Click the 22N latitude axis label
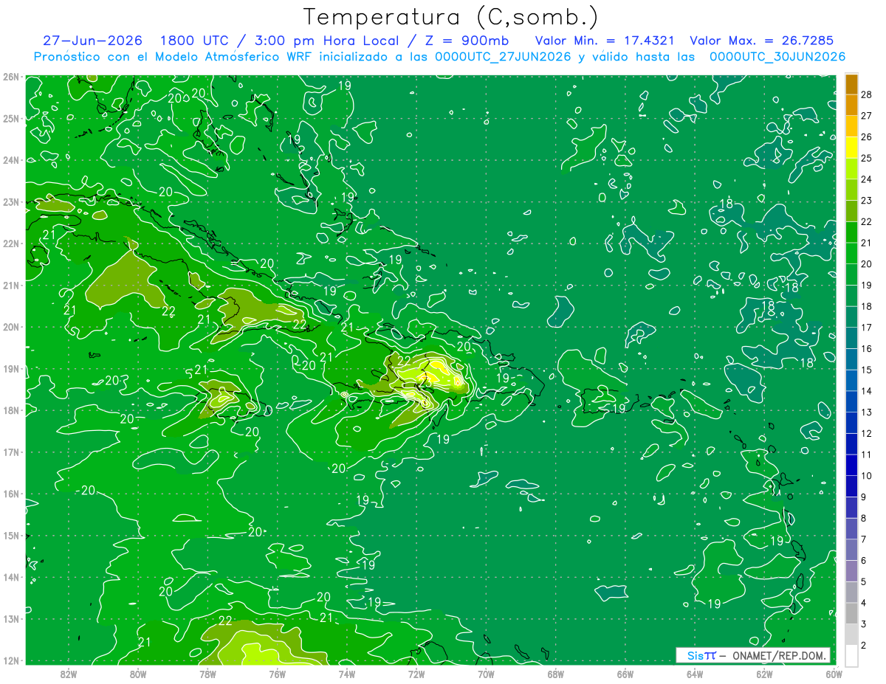886x684 pixels. [10, 243]
